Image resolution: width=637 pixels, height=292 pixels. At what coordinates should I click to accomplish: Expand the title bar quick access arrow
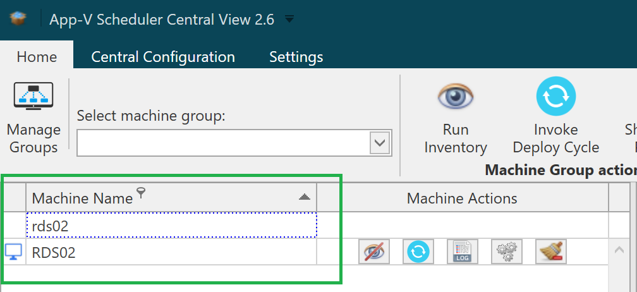289,19
